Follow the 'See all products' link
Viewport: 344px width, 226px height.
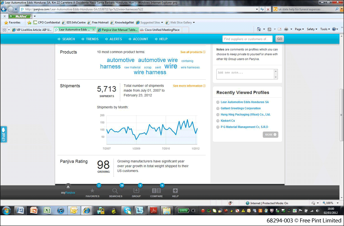point(193,52)
